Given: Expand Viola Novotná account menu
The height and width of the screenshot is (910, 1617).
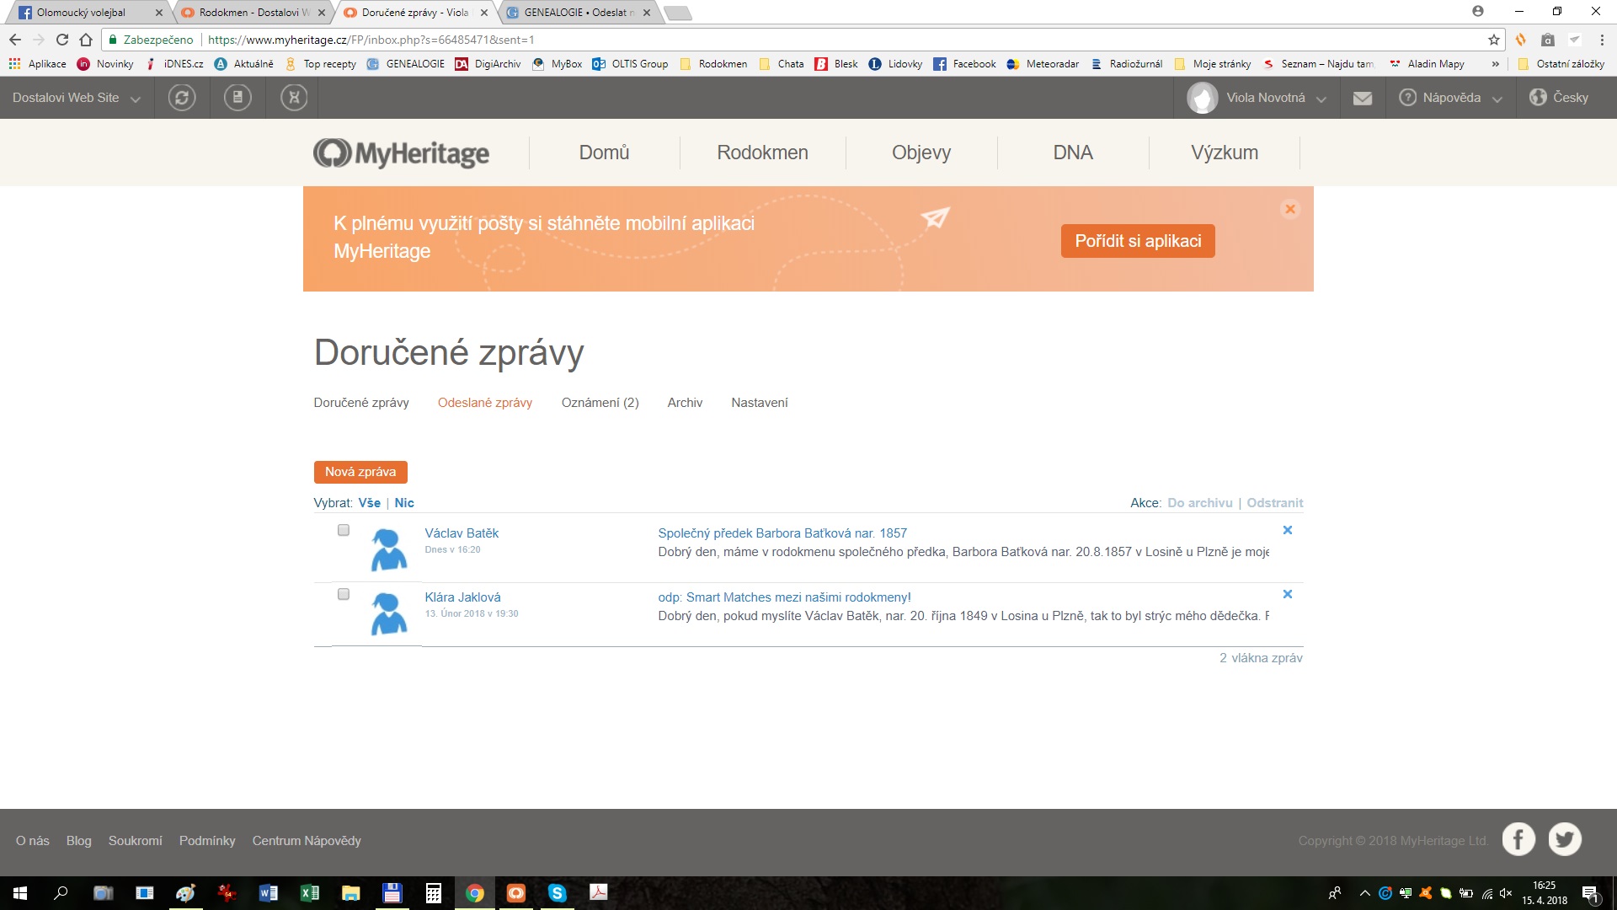Looking at the screenshot, I should coord(1265,98).
